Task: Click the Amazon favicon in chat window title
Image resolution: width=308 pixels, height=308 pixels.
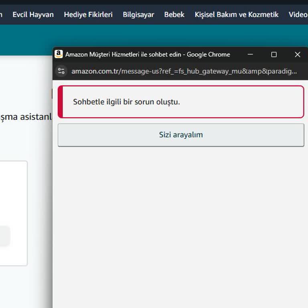Action: pyautogui.click(x=59, y=54)
